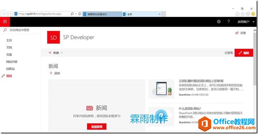Open the app launcher waffle icon
Image resolution: width=258 pixels, height=134 pixels.
(x=5, y=22)
